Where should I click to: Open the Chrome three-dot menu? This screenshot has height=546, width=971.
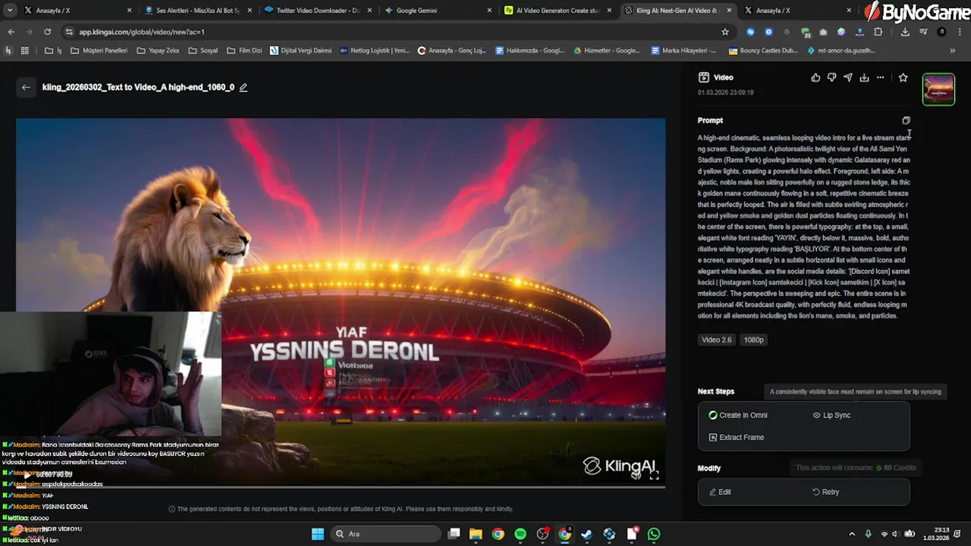pyautogui.click(x=959, y=32)
